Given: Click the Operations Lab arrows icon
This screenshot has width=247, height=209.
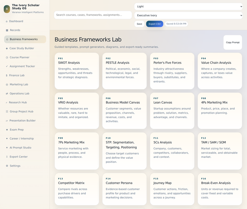Looking at the screenshot, I should point(7,94).
